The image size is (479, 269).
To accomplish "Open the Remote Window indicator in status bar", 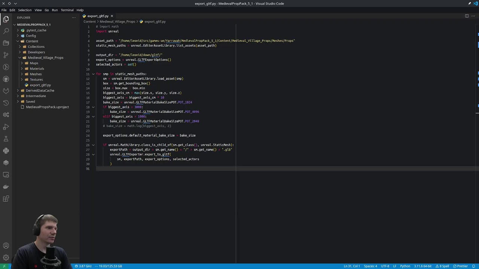I will pos(4,266).
